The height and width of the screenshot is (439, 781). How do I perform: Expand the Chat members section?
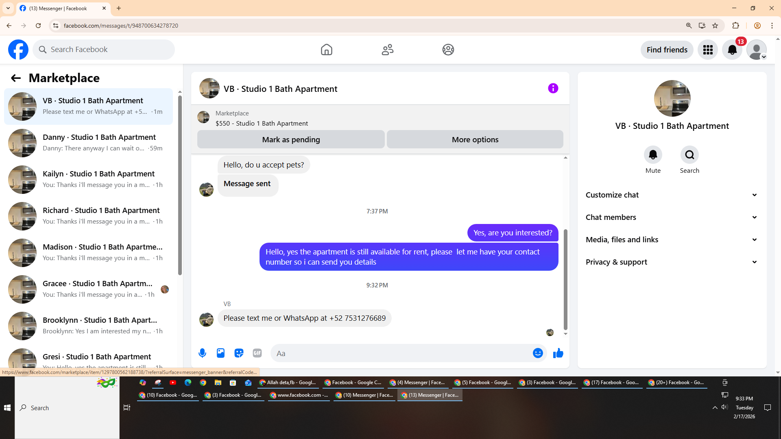672,217
